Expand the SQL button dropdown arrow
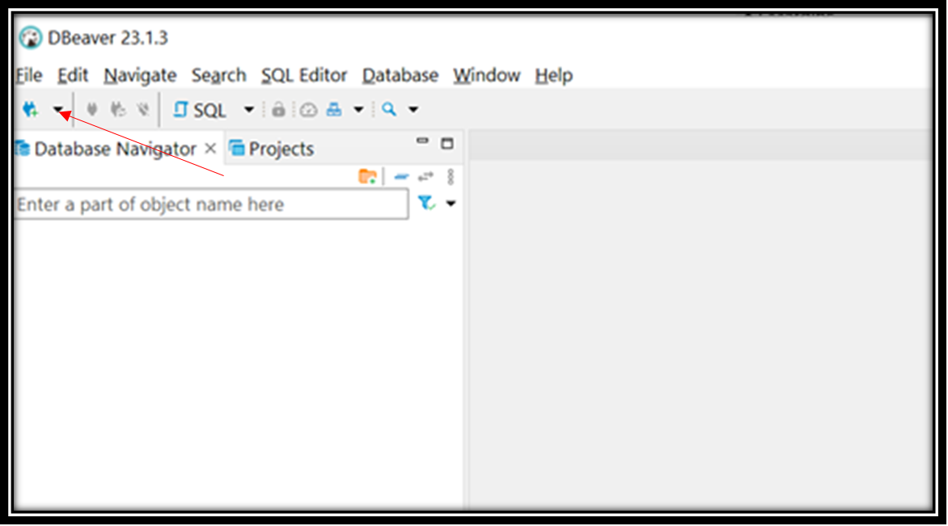Image resolution: width=948 pixels, height=526 pixels. (x=248, y=110)
